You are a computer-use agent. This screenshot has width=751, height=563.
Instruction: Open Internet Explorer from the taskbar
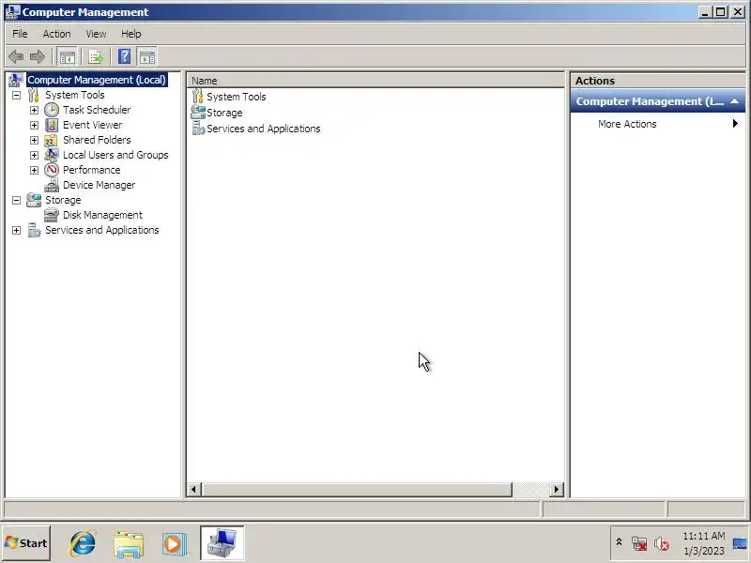pyautogui.click(x=83, y=543)
